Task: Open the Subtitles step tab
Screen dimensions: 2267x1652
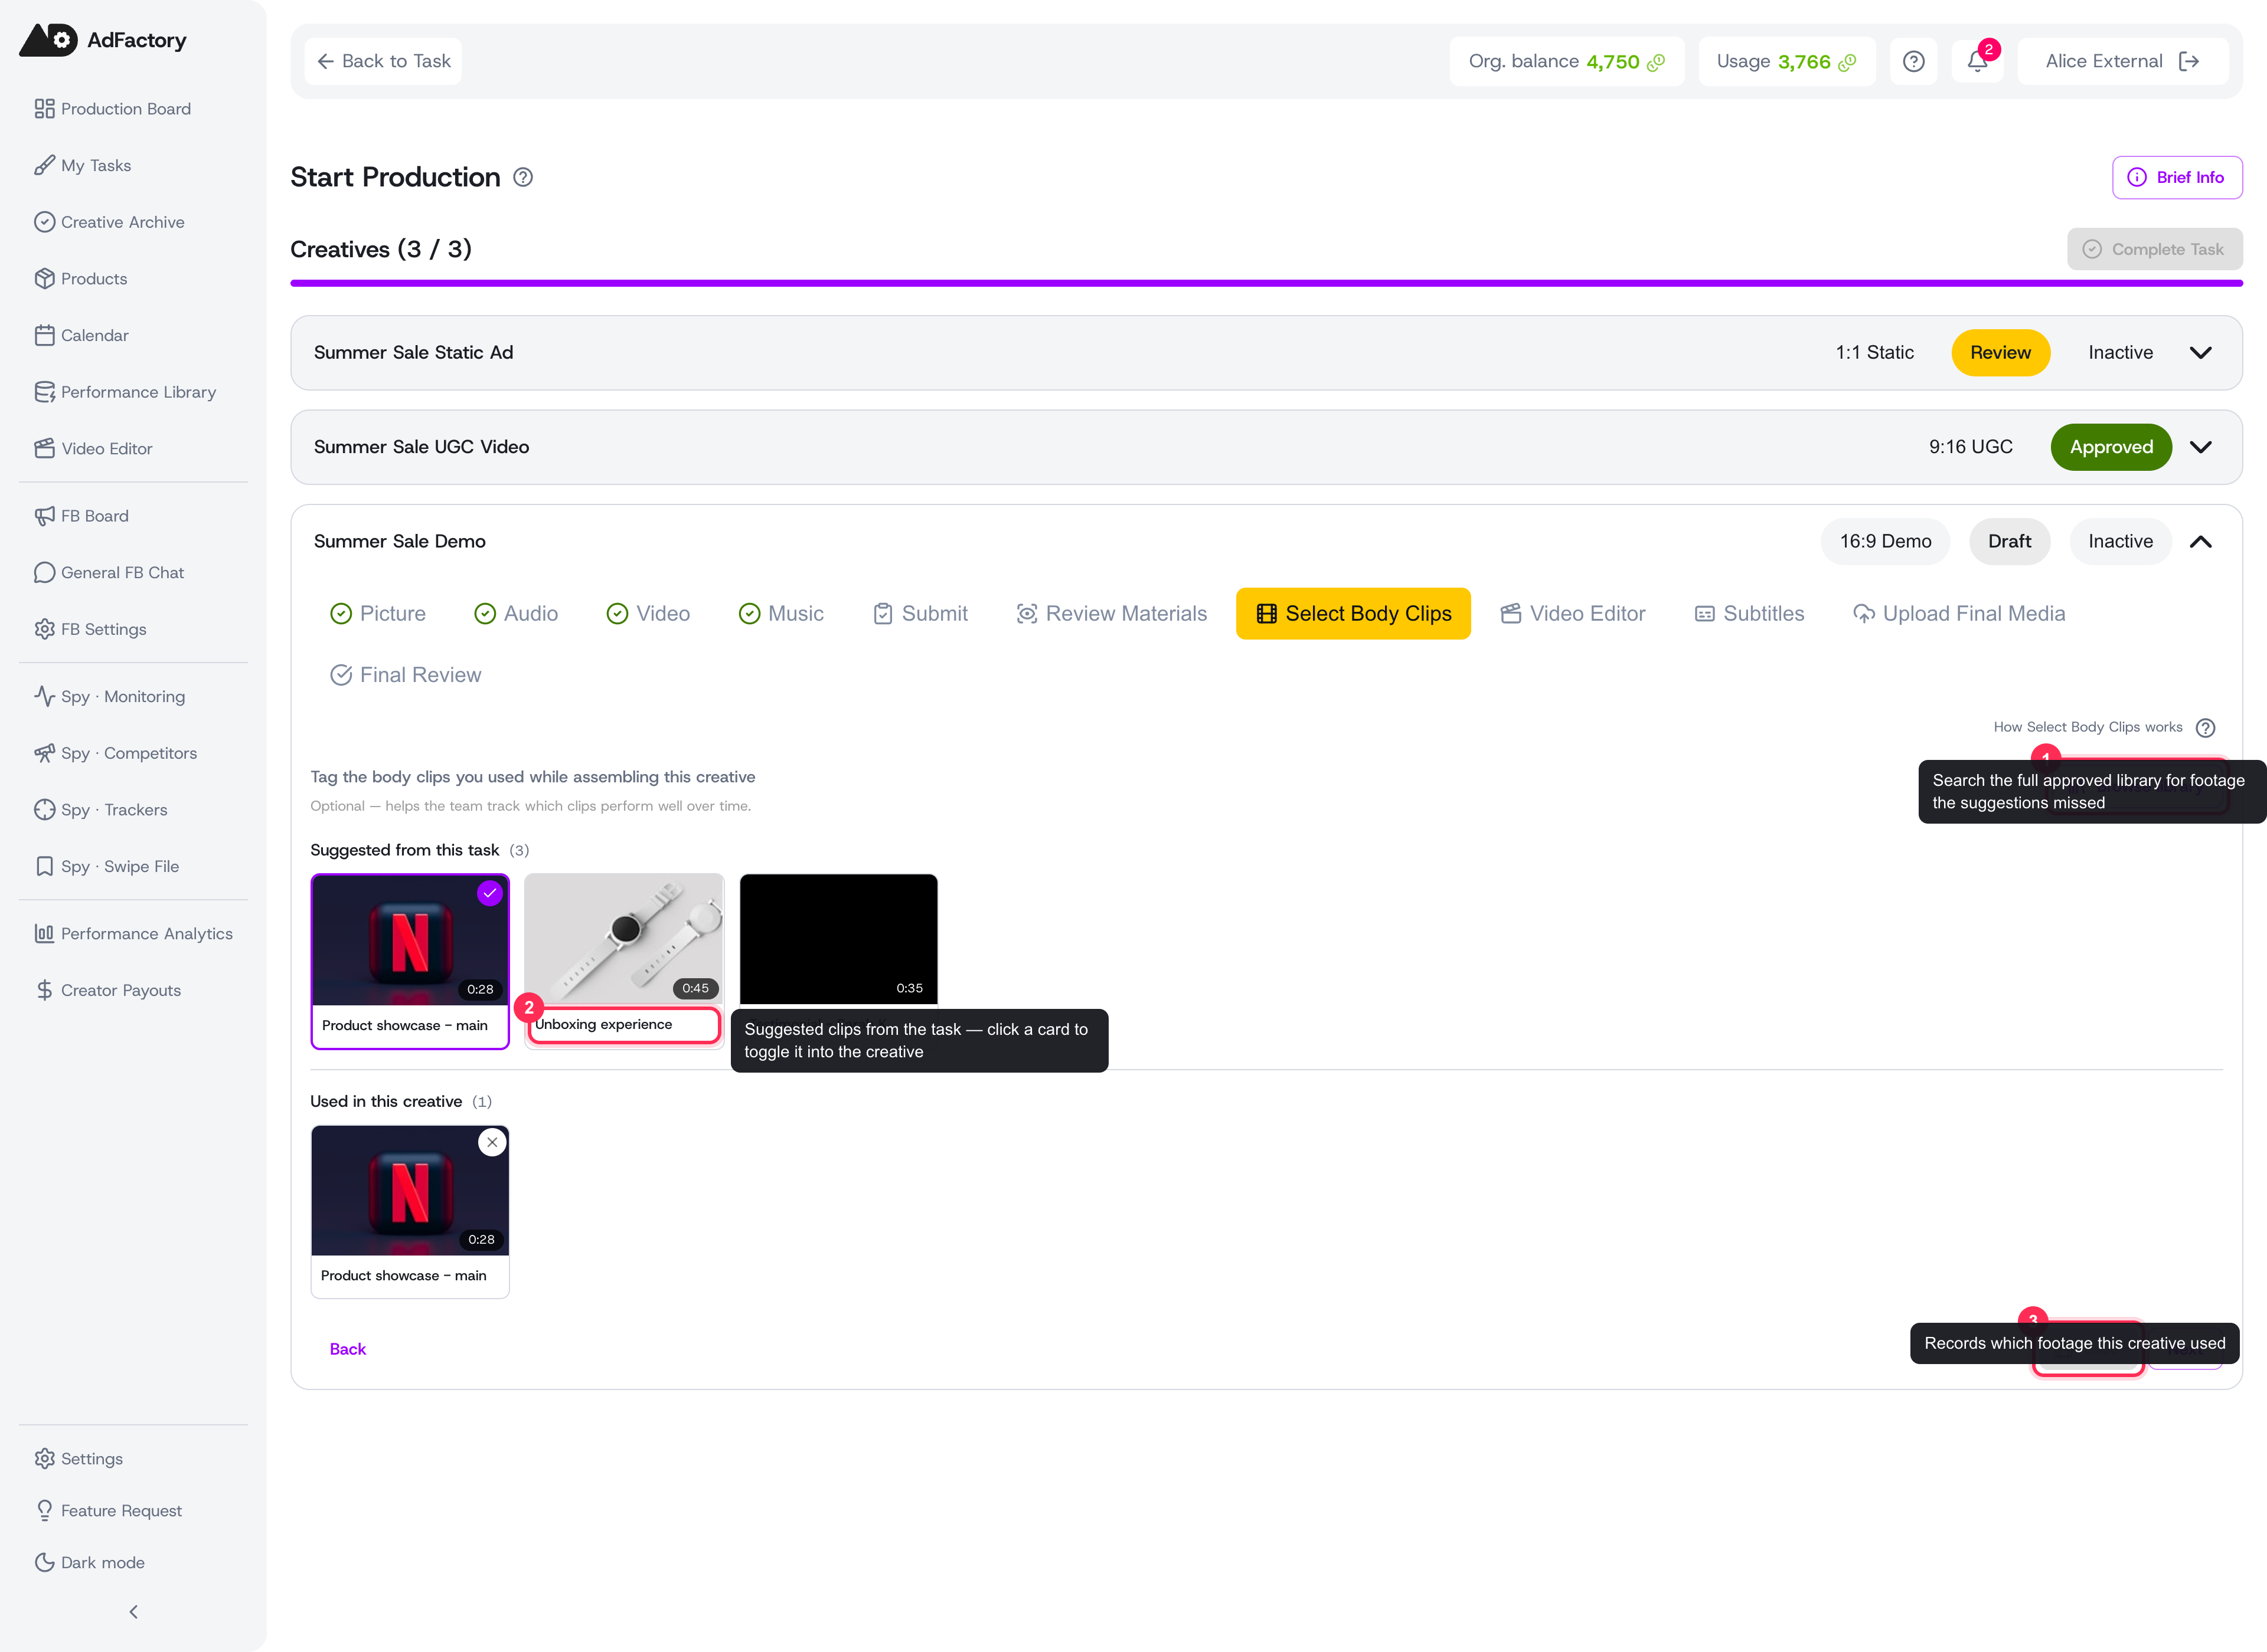Action: click(1750, 613)
